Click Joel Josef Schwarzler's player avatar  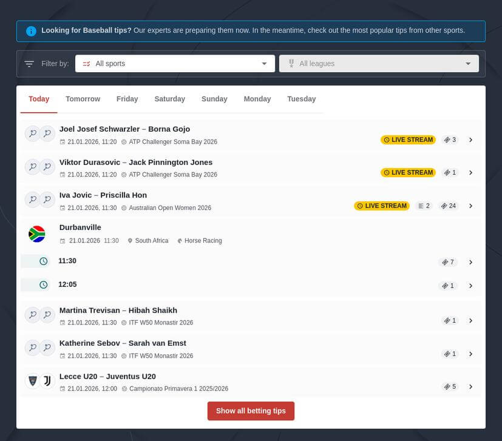click(32, 133)
